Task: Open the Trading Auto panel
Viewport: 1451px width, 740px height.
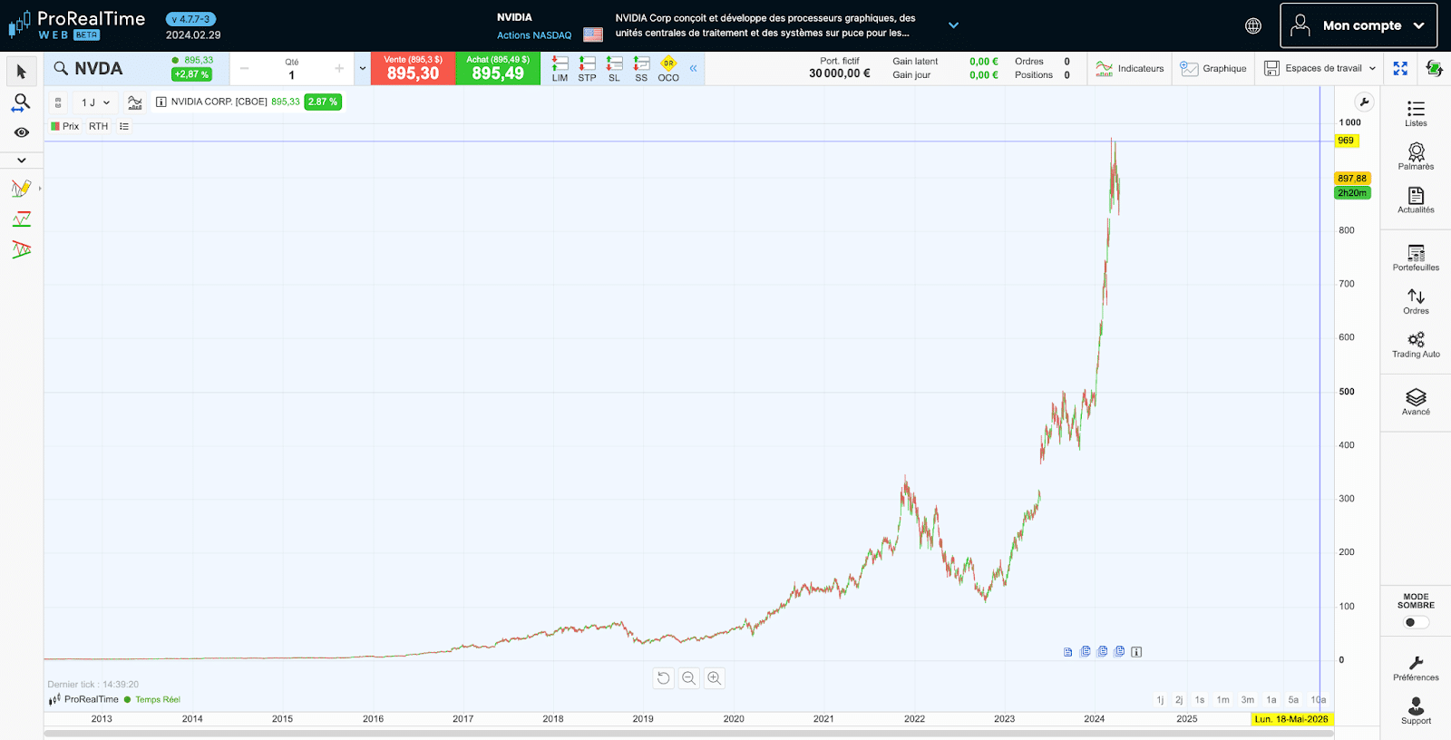Action: pos(1416,345)
